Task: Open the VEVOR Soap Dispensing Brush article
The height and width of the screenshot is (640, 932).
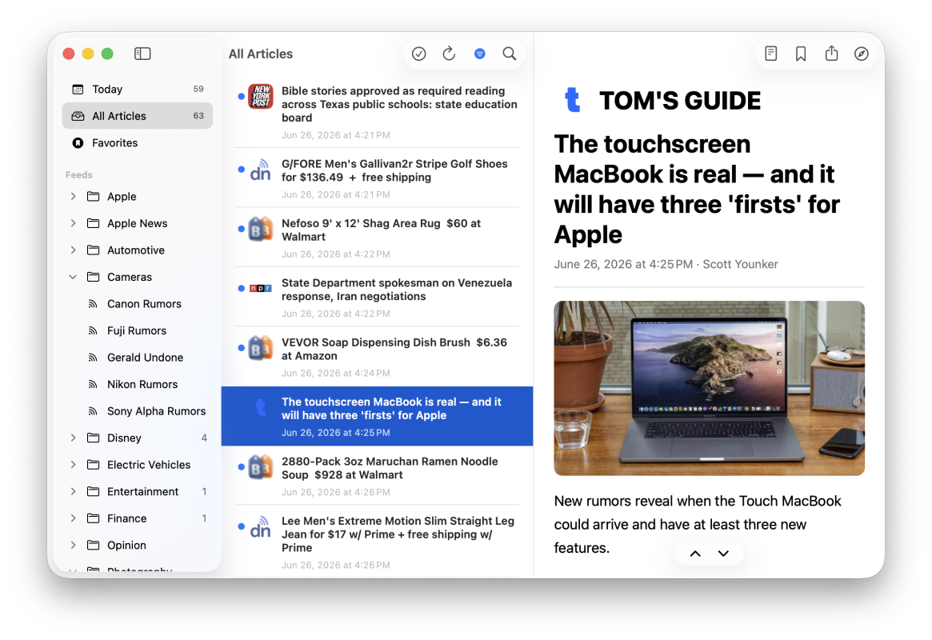Action: [x=377, y=356]
